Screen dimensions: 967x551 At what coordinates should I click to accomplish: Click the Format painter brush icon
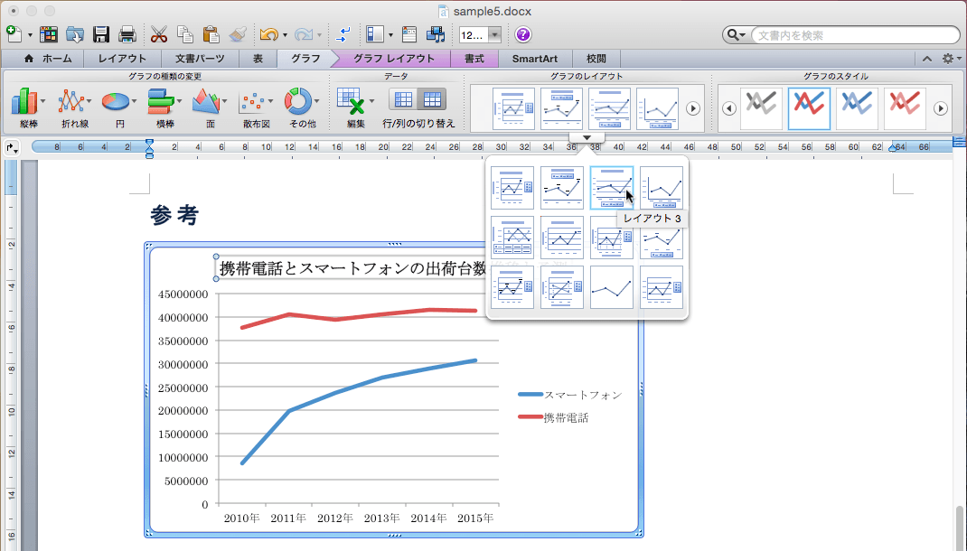tap(238, 34)
